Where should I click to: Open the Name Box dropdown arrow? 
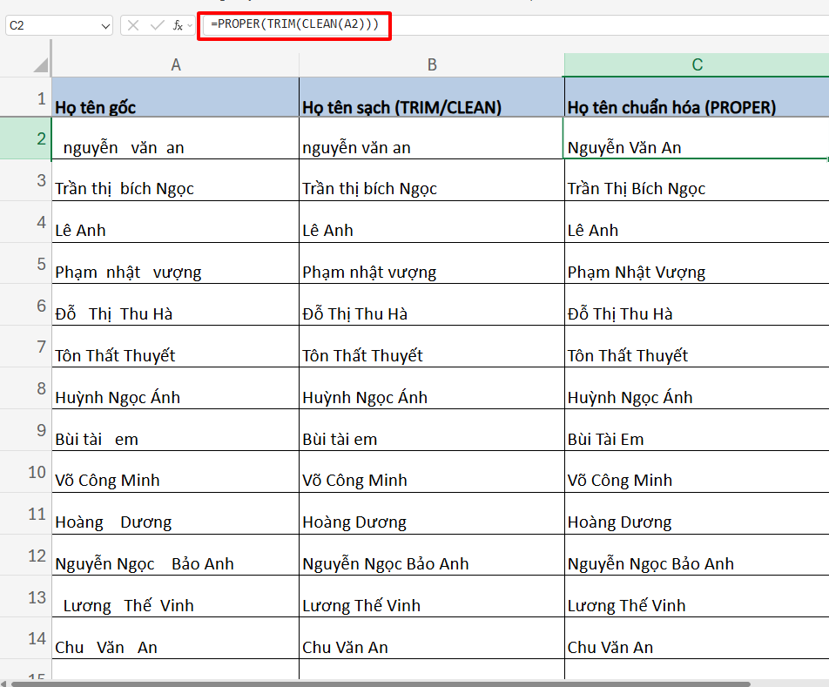click(105, 25)
